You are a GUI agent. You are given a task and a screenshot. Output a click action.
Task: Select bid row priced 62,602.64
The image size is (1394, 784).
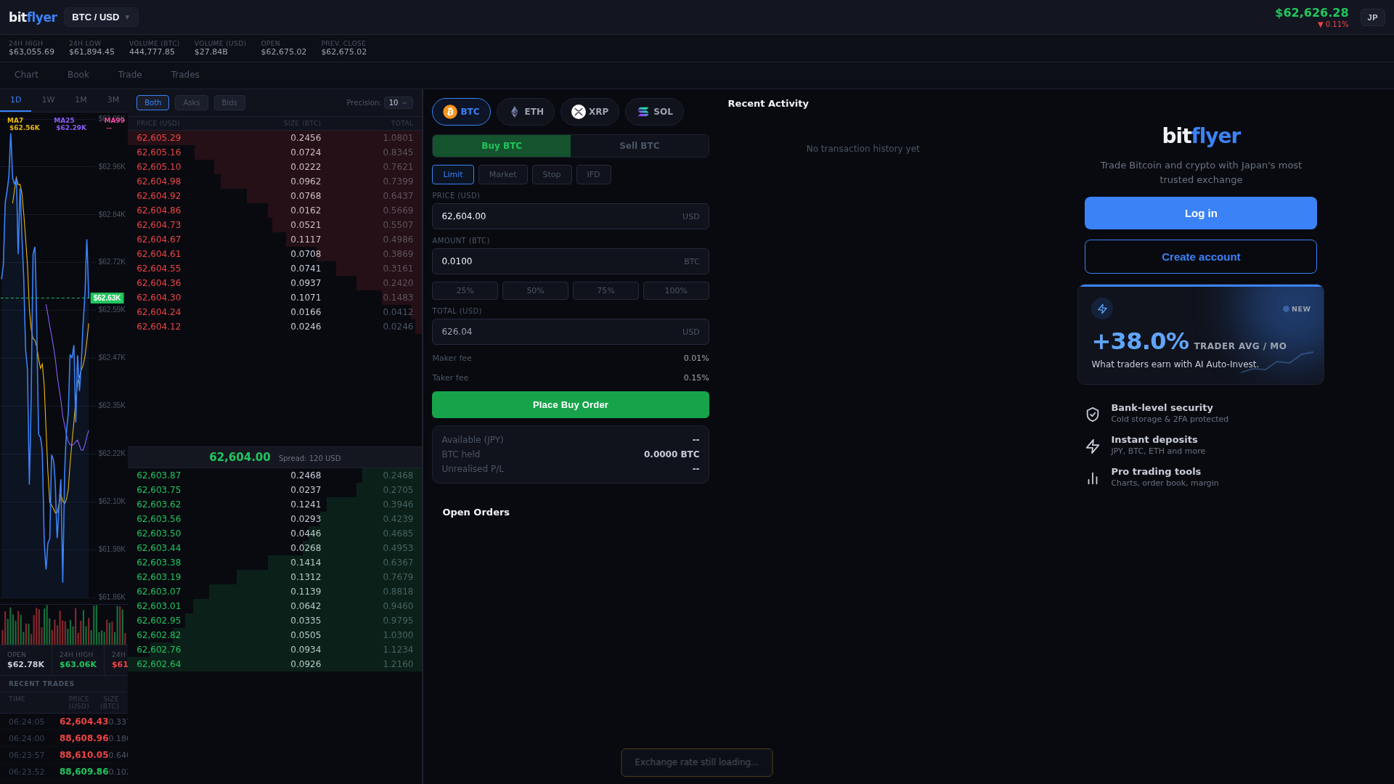[275, 664]
